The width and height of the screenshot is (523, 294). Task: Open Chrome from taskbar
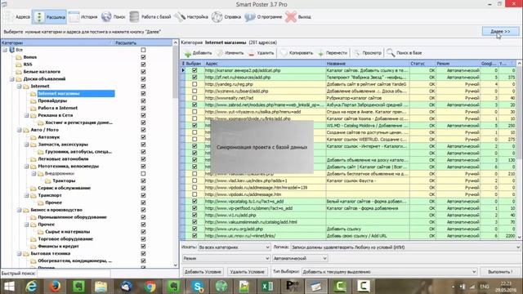(150, 287)
